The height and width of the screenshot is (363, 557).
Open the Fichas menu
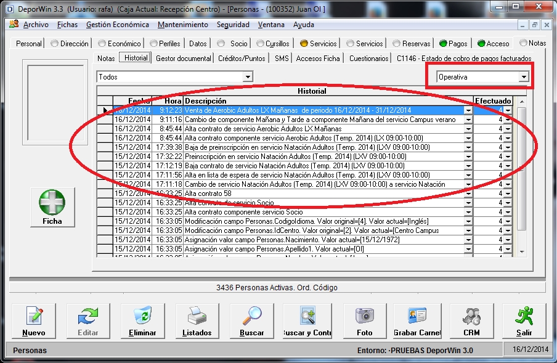point(67,25)
